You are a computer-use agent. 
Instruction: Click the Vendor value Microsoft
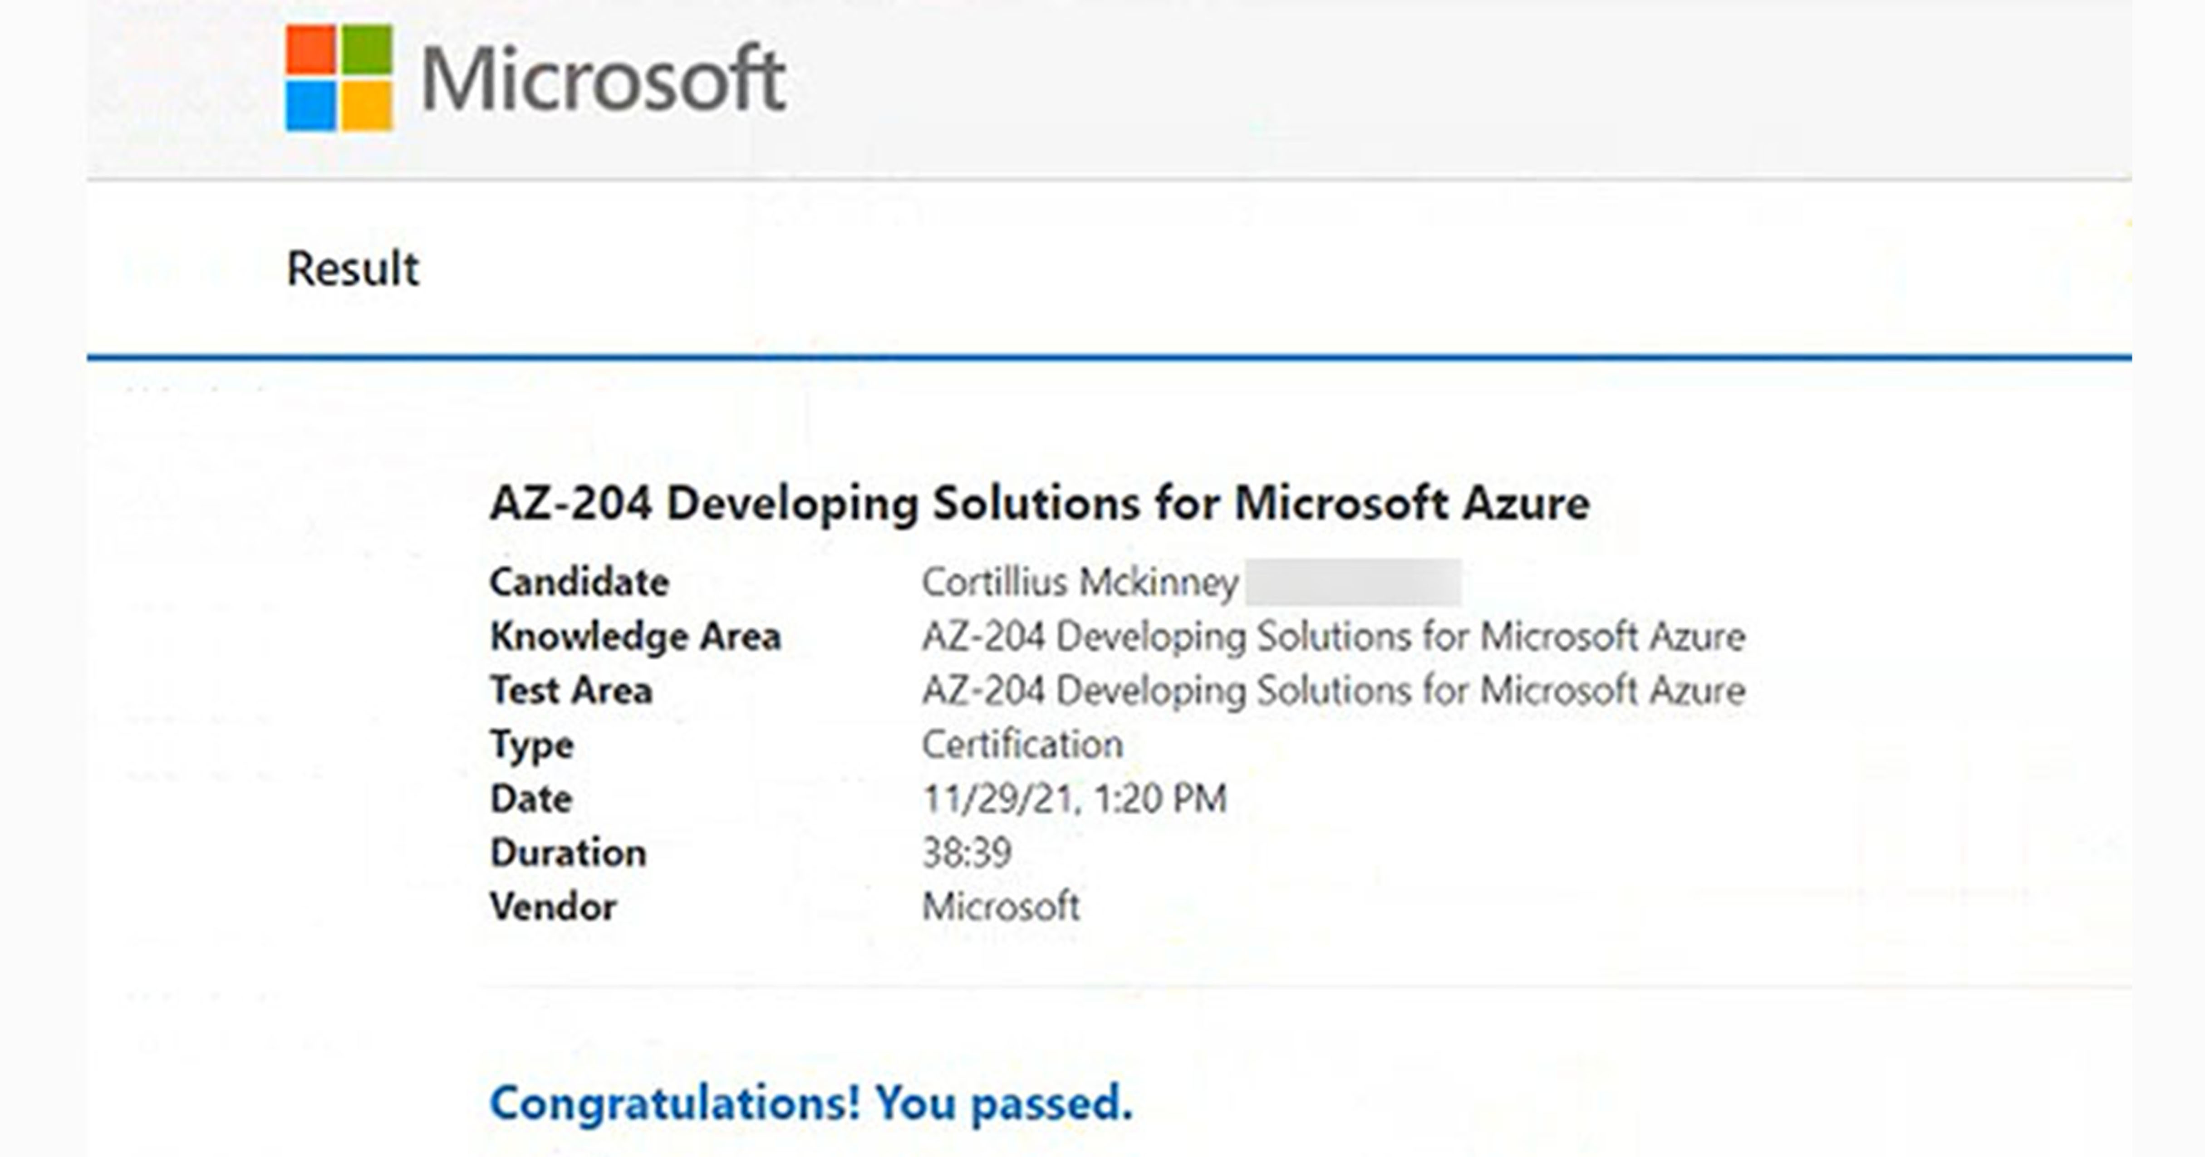coord(1001,906)
